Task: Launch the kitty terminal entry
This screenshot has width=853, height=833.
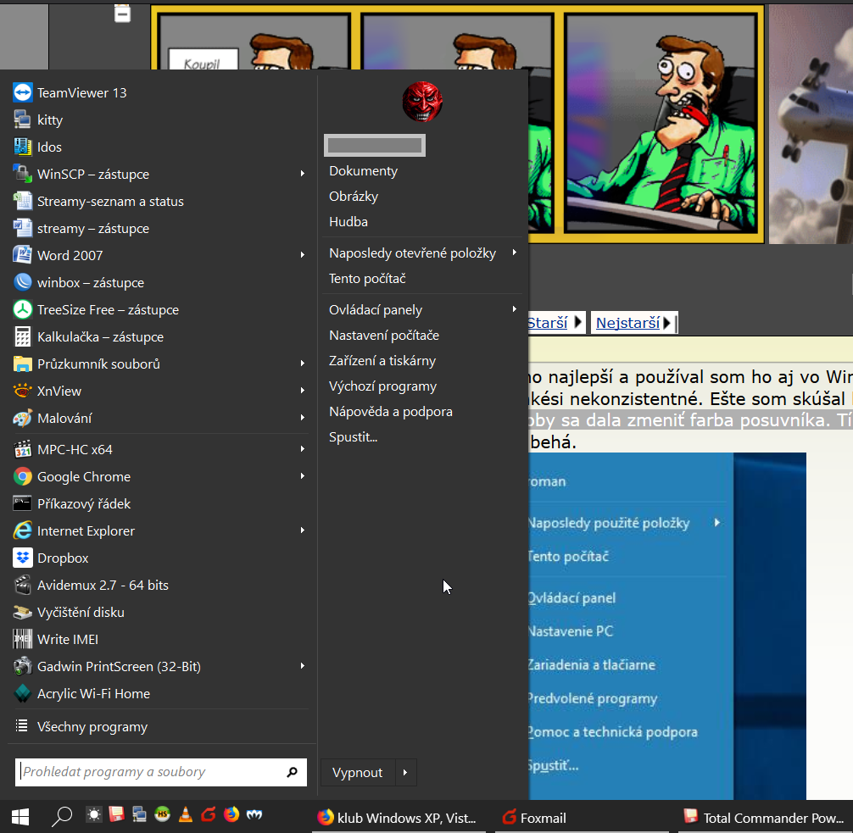Action: pyautogui.click(x=159, y=120)
